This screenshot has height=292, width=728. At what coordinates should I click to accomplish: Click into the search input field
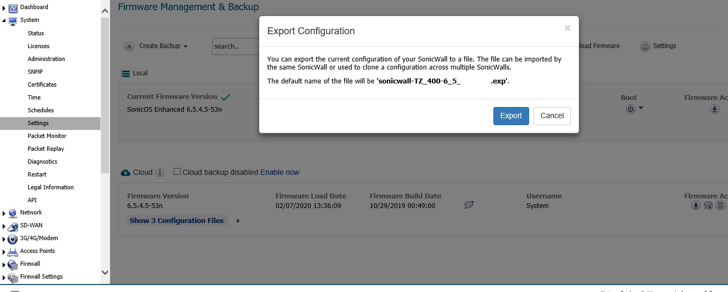[235, 47]
